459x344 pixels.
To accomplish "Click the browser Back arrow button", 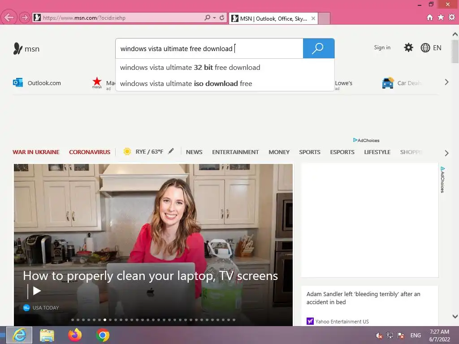I will pyautogui.click(x=9, y=17).
